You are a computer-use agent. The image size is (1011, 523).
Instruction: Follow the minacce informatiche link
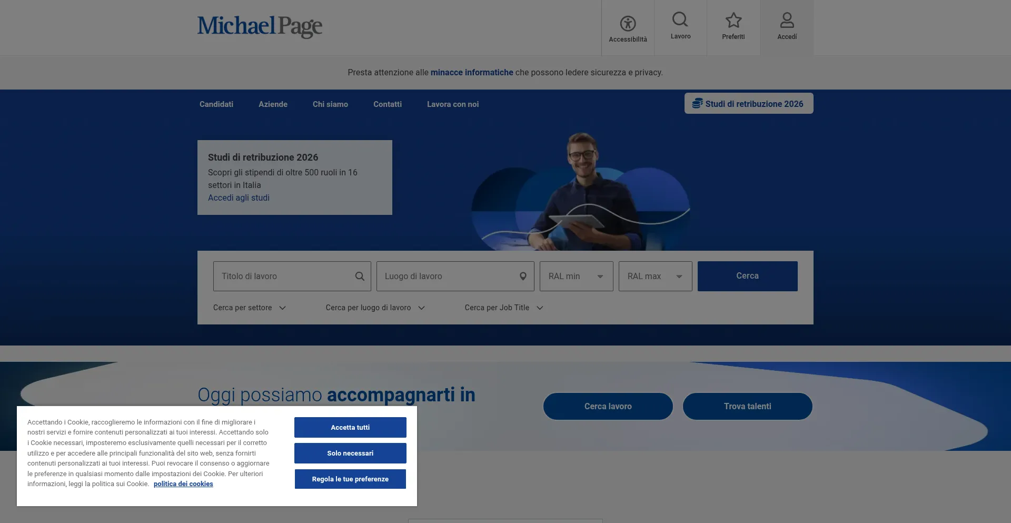(x=471, y=73)
